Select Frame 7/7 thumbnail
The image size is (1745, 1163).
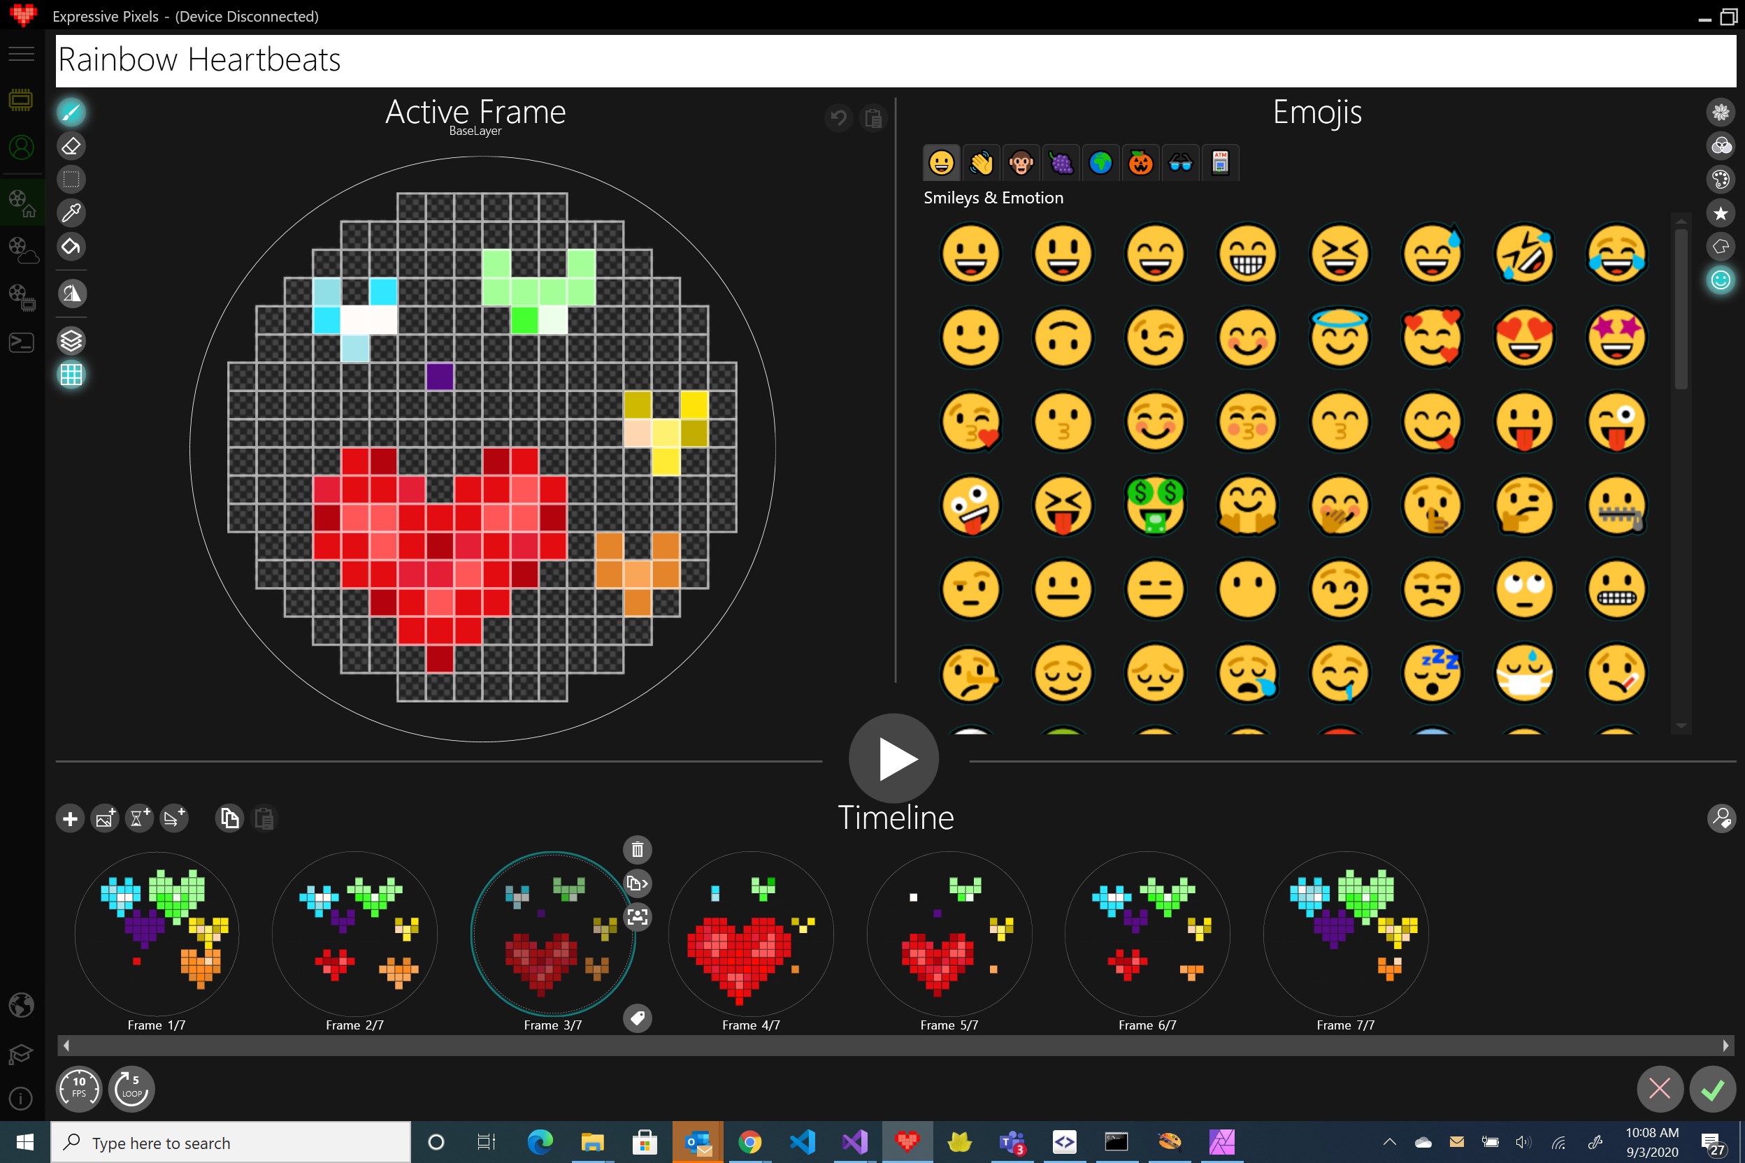(1346, 934)
